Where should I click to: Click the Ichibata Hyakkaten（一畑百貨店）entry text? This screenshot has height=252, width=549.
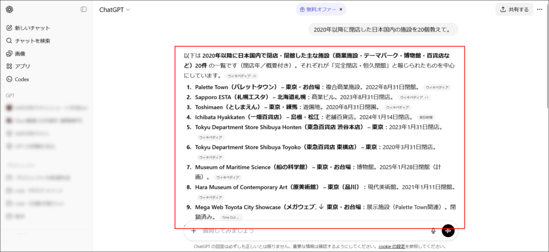(x=239, y=117)
